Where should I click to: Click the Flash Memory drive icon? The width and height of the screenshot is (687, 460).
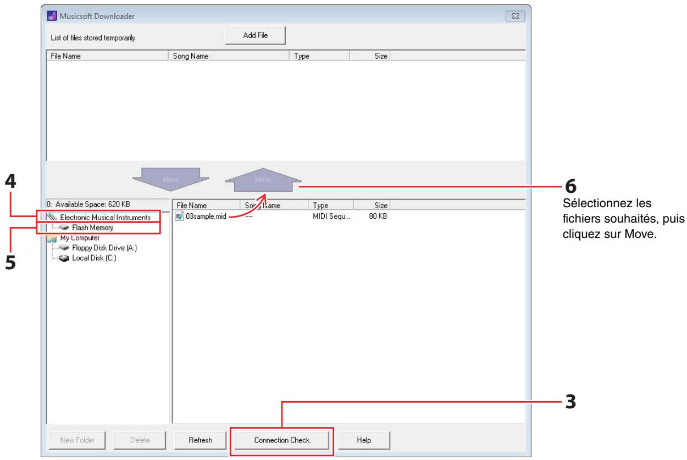click(65, 228)
